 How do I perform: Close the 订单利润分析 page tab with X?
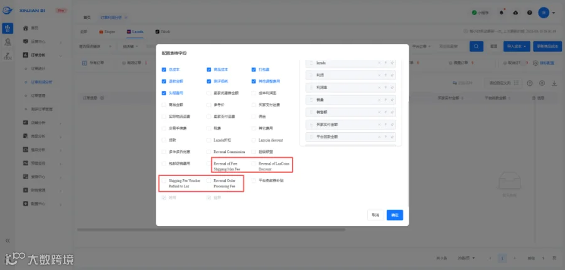click(x=126, y=18)
